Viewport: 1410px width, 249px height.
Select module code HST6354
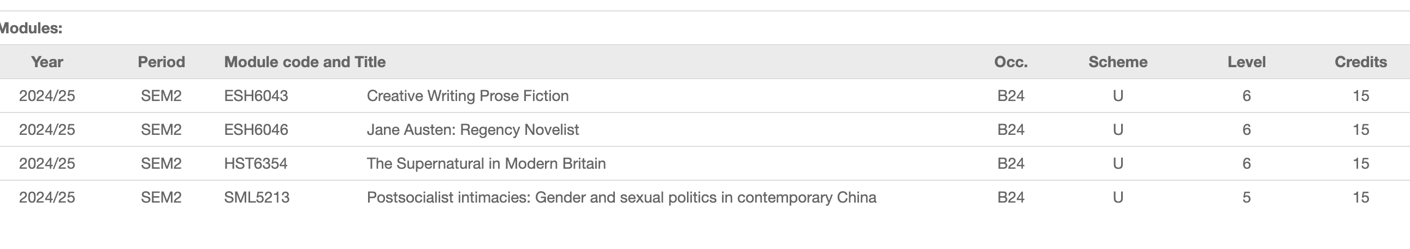[256, 164]
